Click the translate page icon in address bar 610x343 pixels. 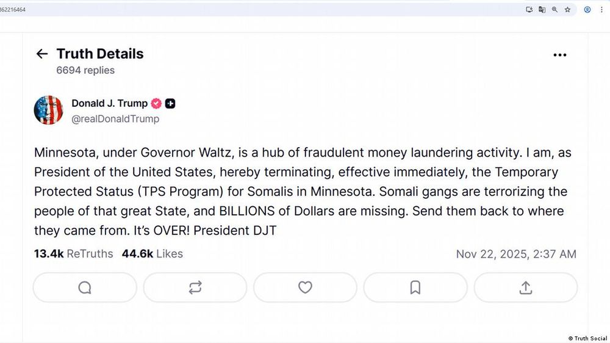[542, 10]
